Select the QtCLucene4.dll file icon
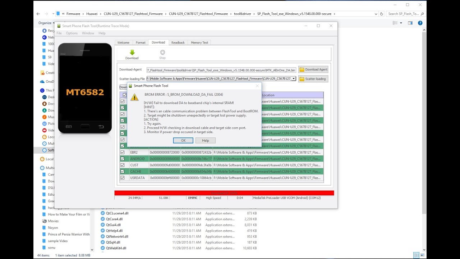This screenshot has width=460, height=259. click(x=103, y=213)
